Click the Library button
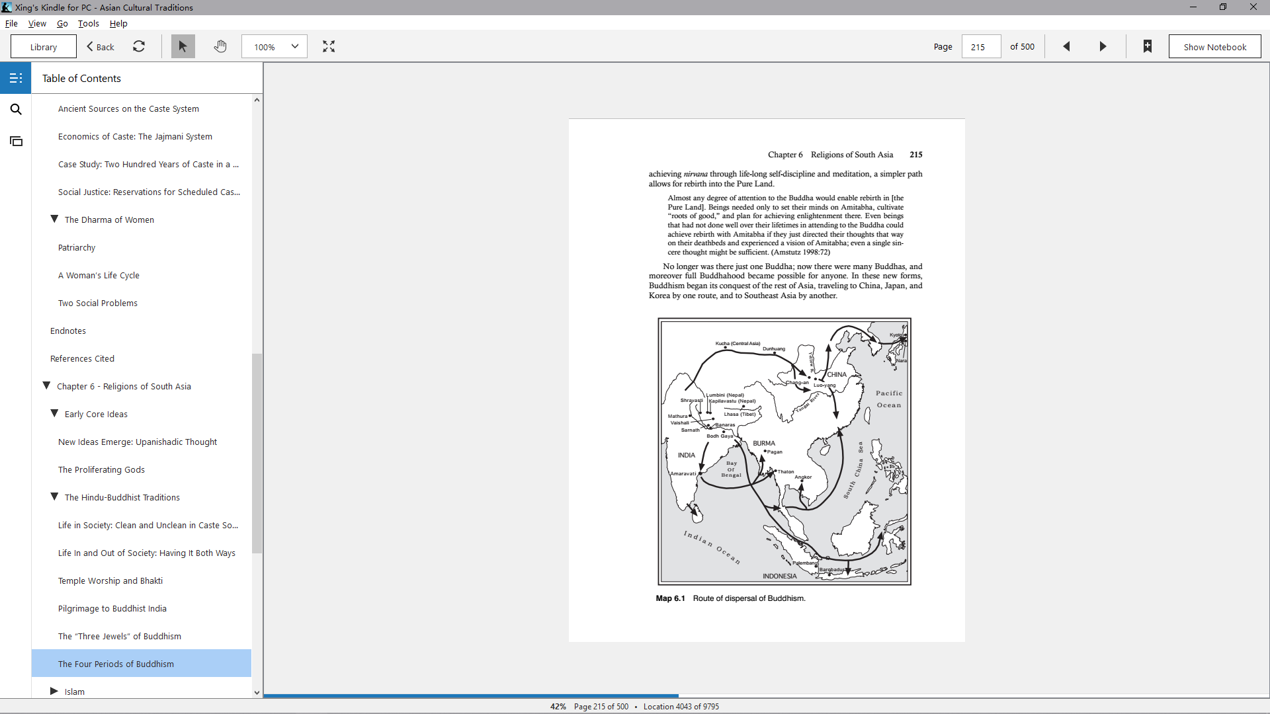 [44, 47]
